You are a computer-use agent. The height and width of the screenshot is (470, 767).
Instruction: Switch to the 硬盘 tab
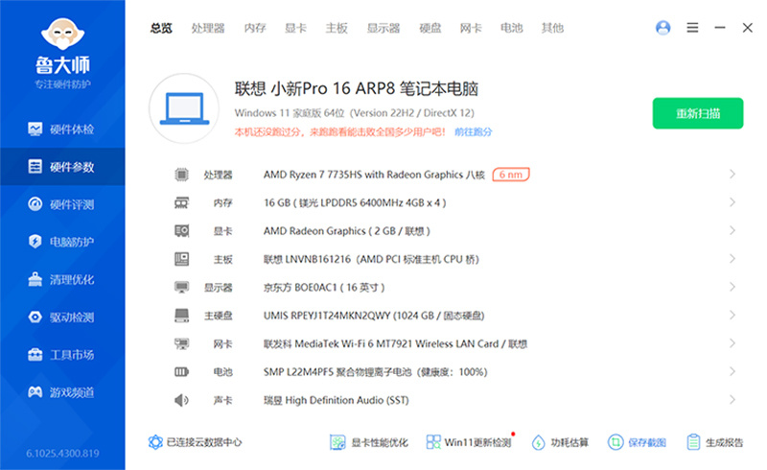pos(430,28)
